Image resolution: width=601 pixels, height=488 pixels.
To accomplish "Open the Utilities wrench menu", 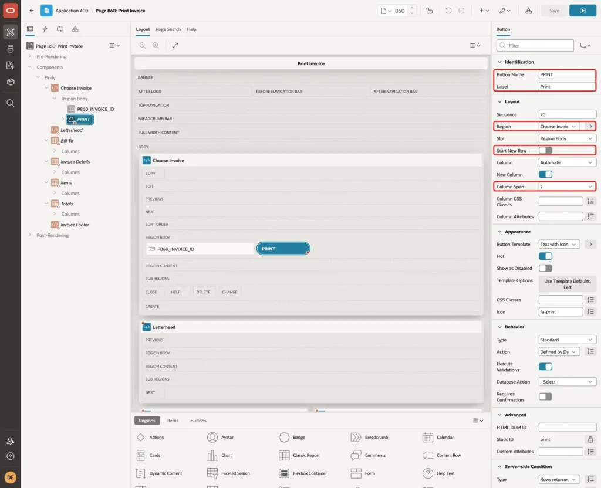I will coord(504,11).
